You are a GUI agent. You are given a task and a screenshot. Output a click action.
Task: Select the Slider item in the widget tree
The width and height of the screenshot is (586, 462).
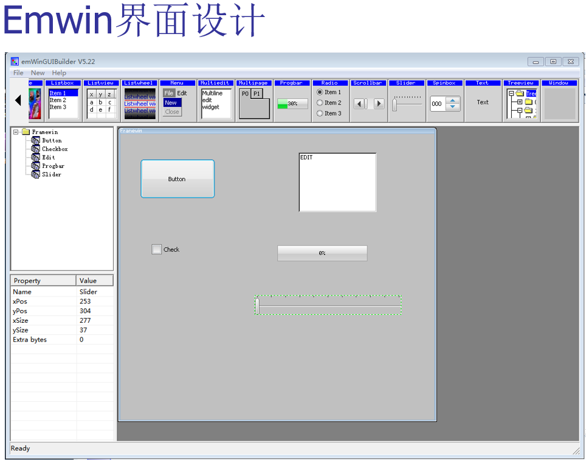coord(52,174)
